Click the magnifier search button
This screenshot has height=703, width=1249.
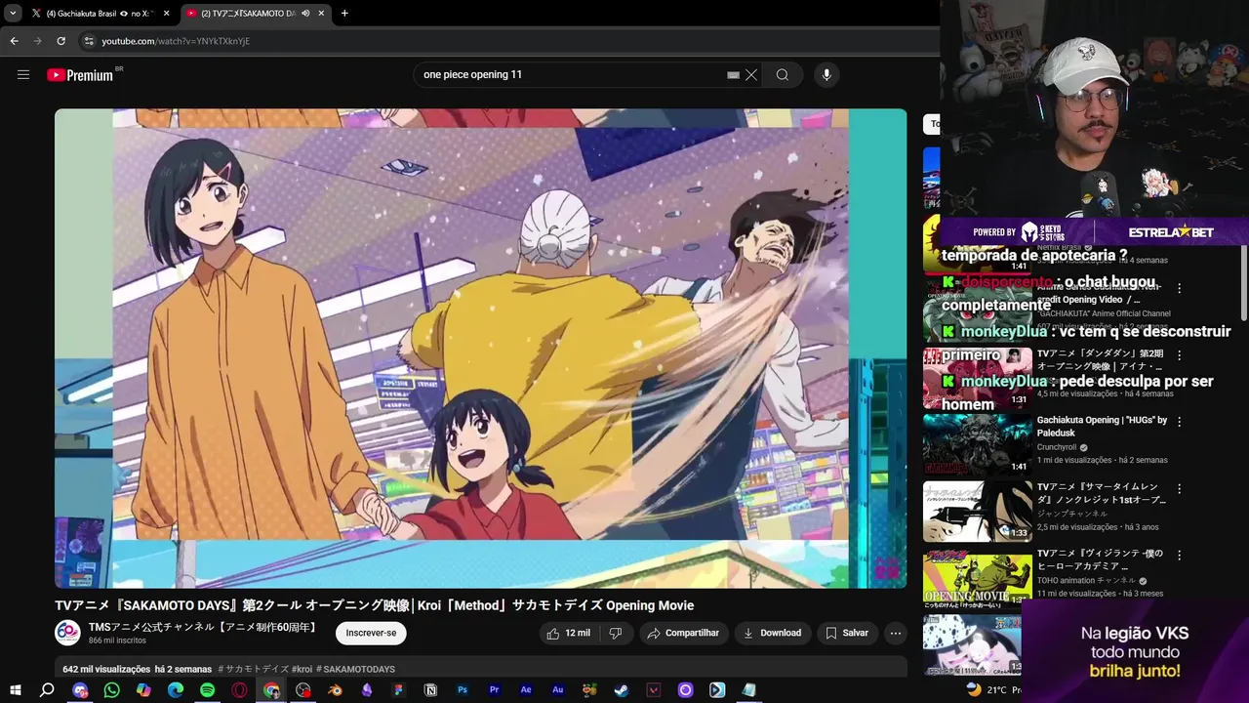(x=783, y=75)
